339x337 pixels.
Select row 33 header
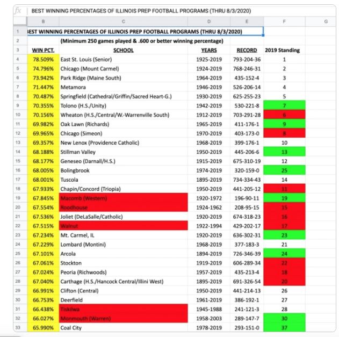click(x=20, y=327)
